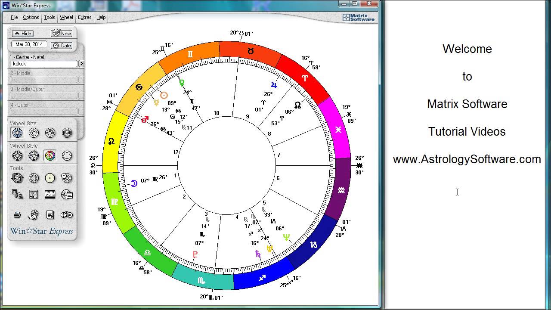Click house number 1 in chart

[175, 175]
